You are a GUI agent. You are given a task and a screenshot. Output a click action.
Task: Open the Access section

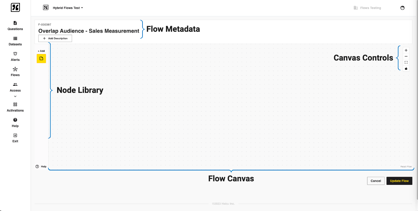click(x=15, y=87)
